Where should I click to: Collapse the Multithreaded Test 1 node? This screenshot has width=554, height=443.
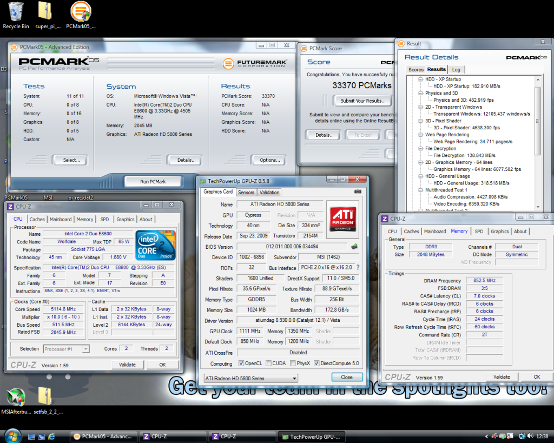pyautogui.click(x=420, y=190)
